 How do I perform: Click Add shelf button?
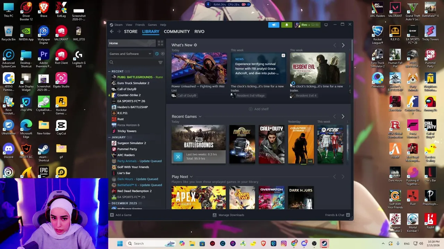259,109
